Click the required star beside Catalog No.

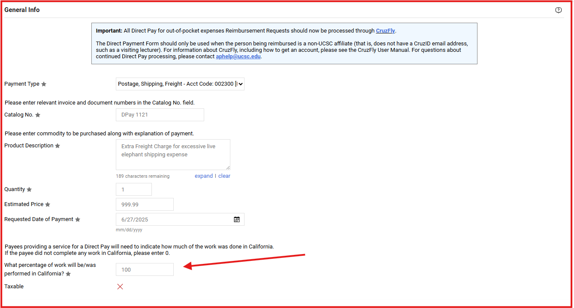38,115
